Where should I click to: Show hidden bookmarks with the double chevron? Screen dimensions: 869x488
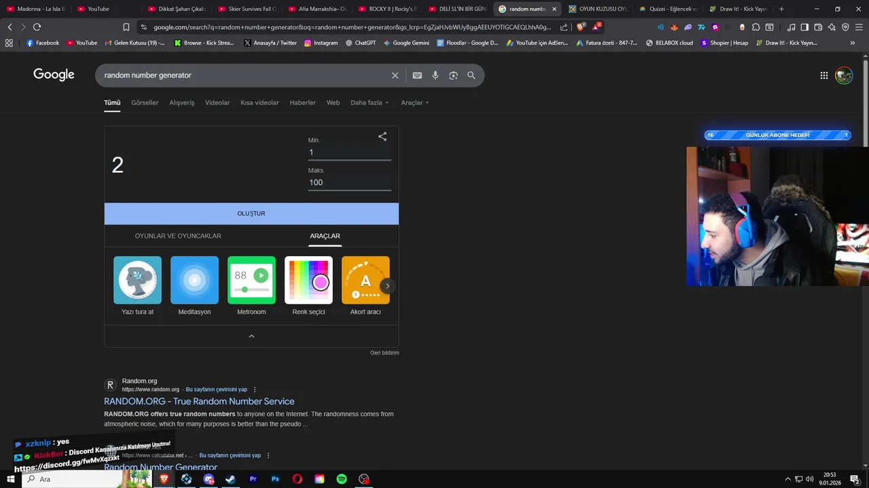(853, 43)
